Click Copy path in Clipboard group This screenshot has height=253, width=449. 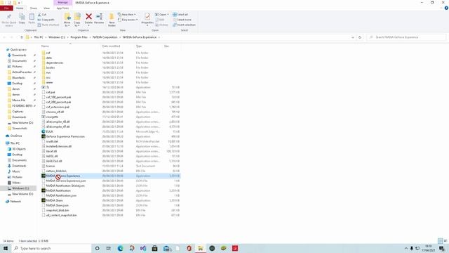(46, 20)
